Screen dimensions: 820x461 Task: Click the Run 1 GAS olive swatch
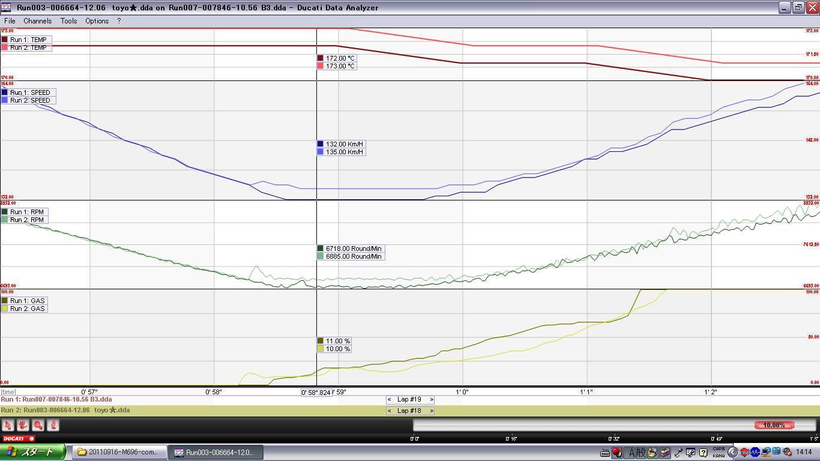coord(5,301)
